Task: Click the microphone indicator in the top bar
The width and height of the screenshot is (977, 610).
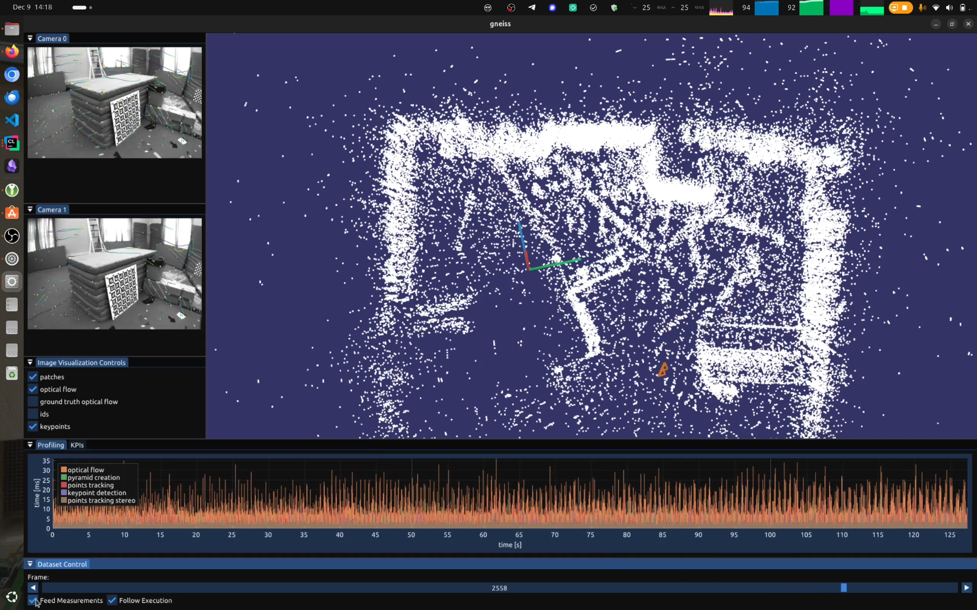Action: [922, 8]
